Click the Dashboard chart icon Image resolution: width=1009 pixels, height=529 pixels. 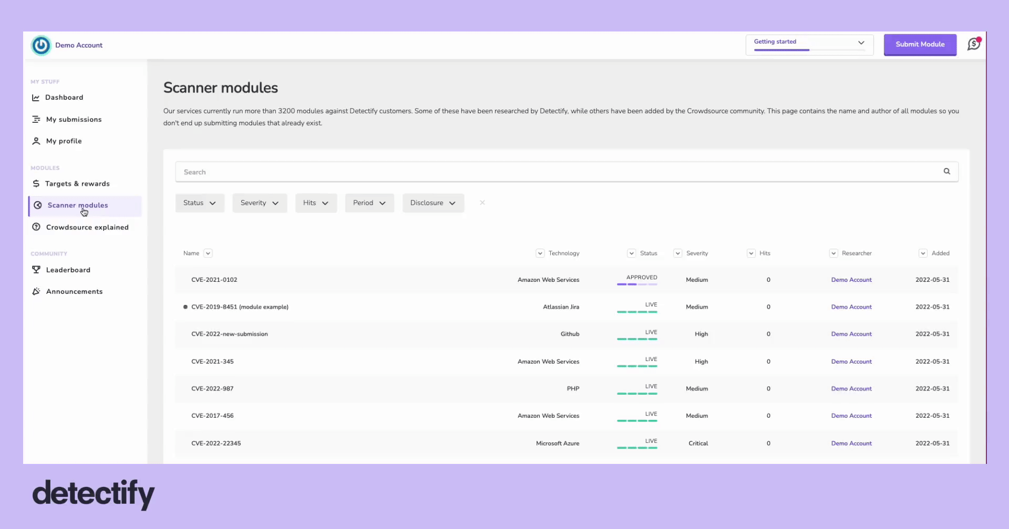click(x=36, y=98)
